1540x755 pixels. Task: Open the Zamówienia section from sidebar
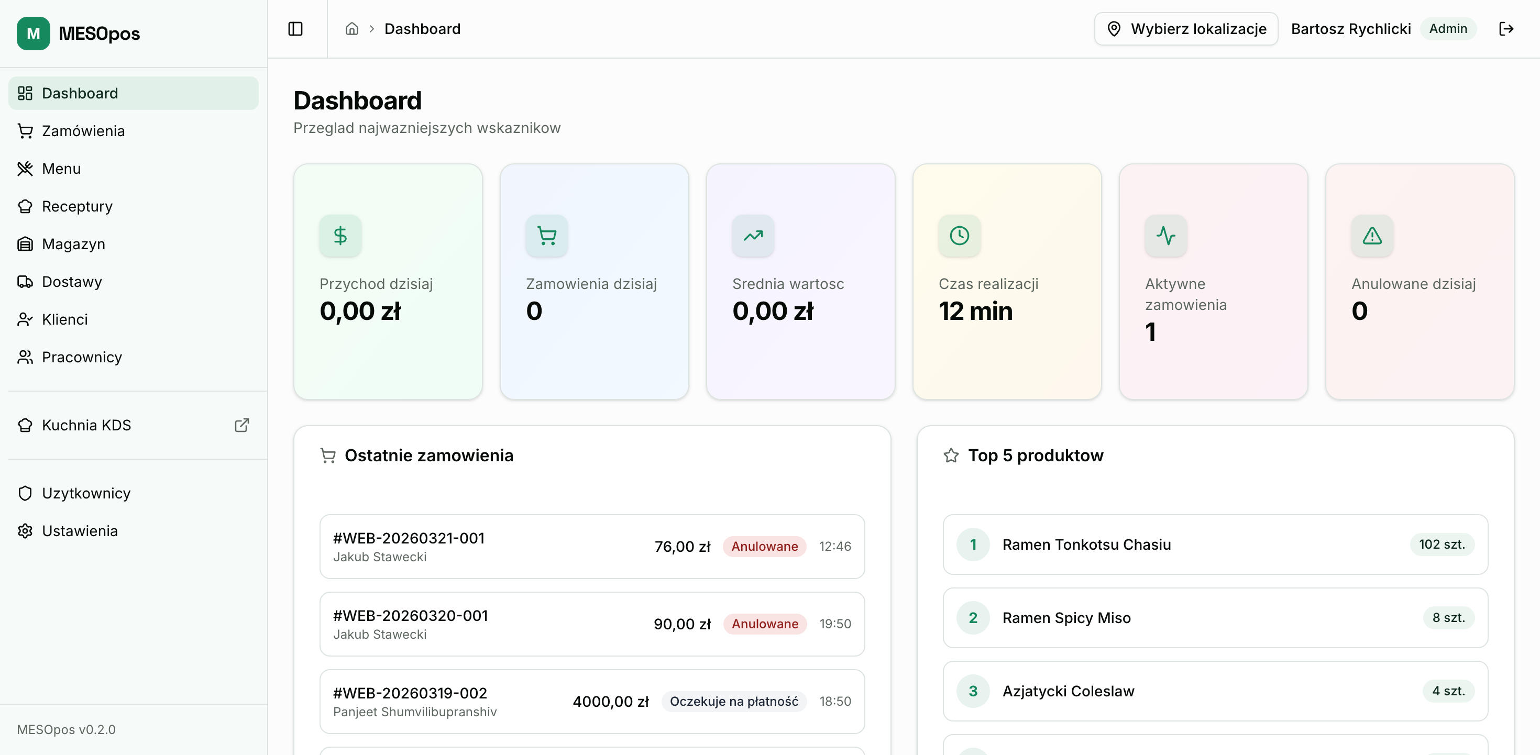pyautogui.click(x=83, y=130)
